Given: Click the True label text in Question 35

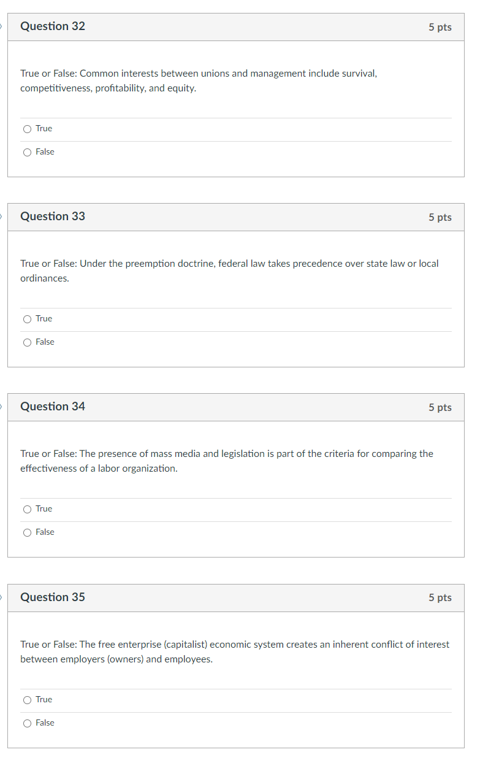Looking at the screenshot, I should (42, 699).
